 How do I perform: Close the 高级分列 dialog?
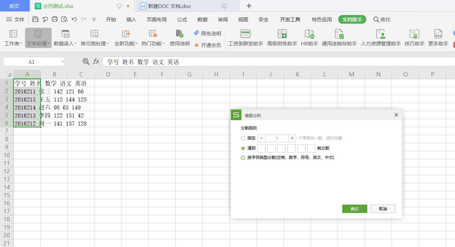coord(396,115)
